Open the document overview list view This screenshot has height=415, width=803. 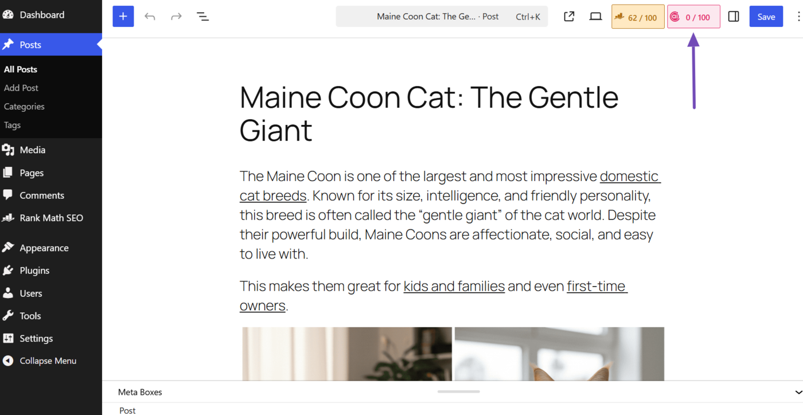[202, 17]
